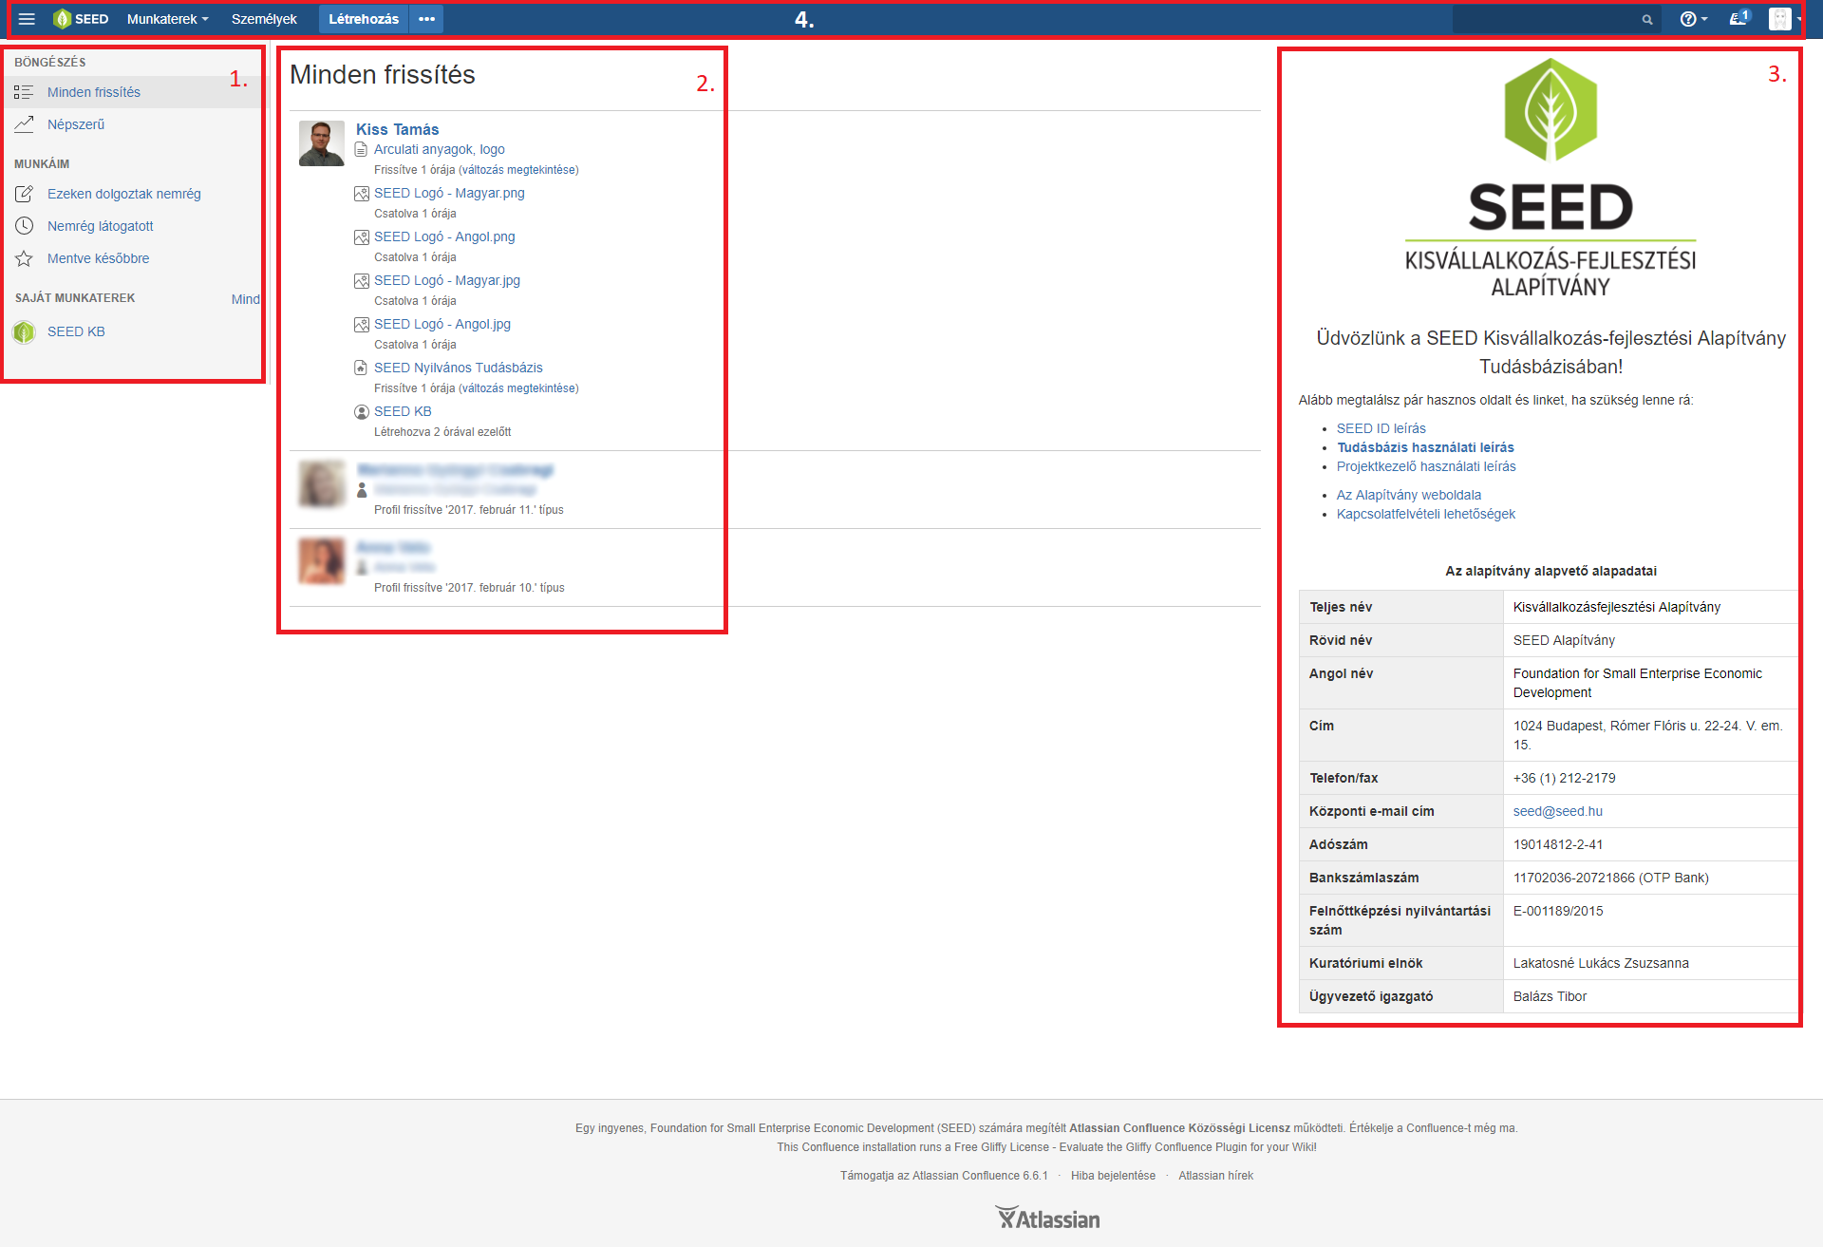1823x1247 pixels.
Task: Open the Személyek menu item
Action: (264, 19)
